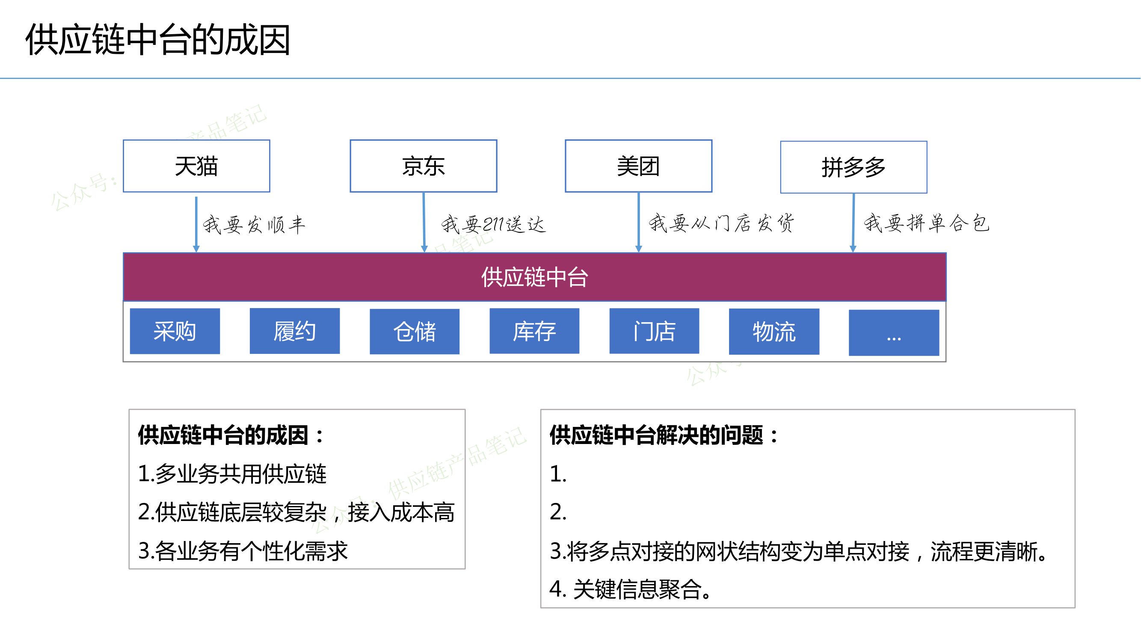Click the 门店 module block
This screenshot has width=1141, height=641.
coord(655,331)
